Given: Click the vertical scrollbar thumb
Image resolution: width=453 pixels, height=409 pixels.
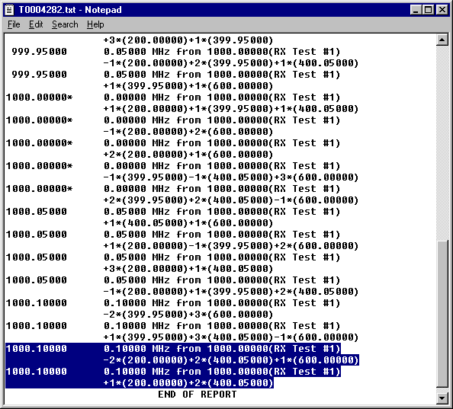Looking at the screenshot, I should [442, 314].
